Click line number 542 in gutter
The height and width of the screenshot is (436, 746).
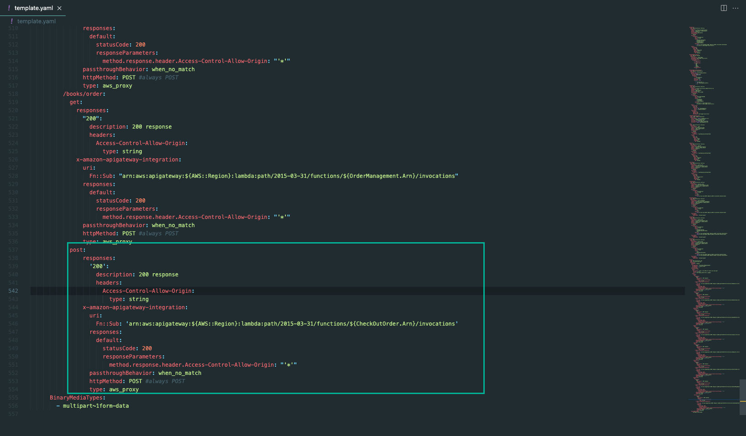(x=13, y=291)
